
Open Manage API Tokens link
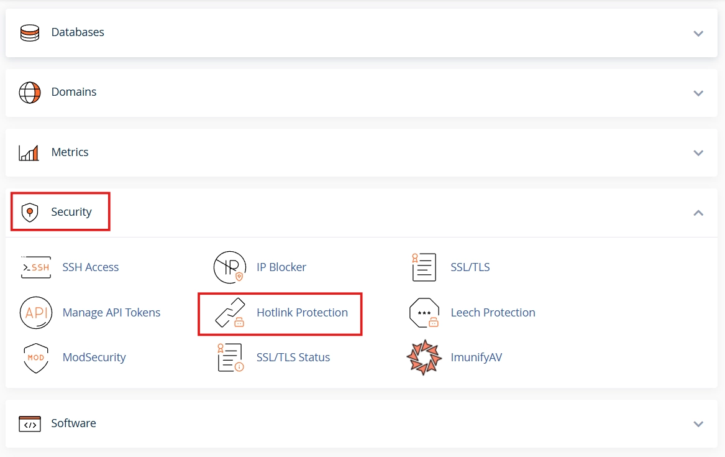coord(111,313)
